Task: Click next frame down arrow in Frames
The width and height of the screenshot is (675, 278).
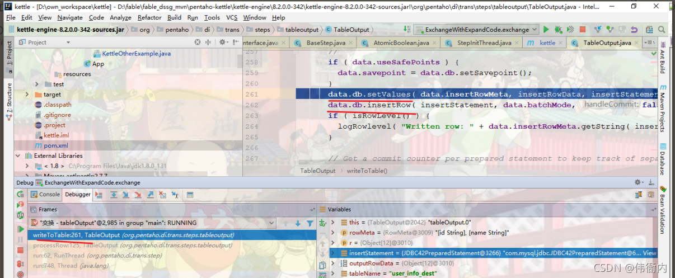Action: (297, 223)
